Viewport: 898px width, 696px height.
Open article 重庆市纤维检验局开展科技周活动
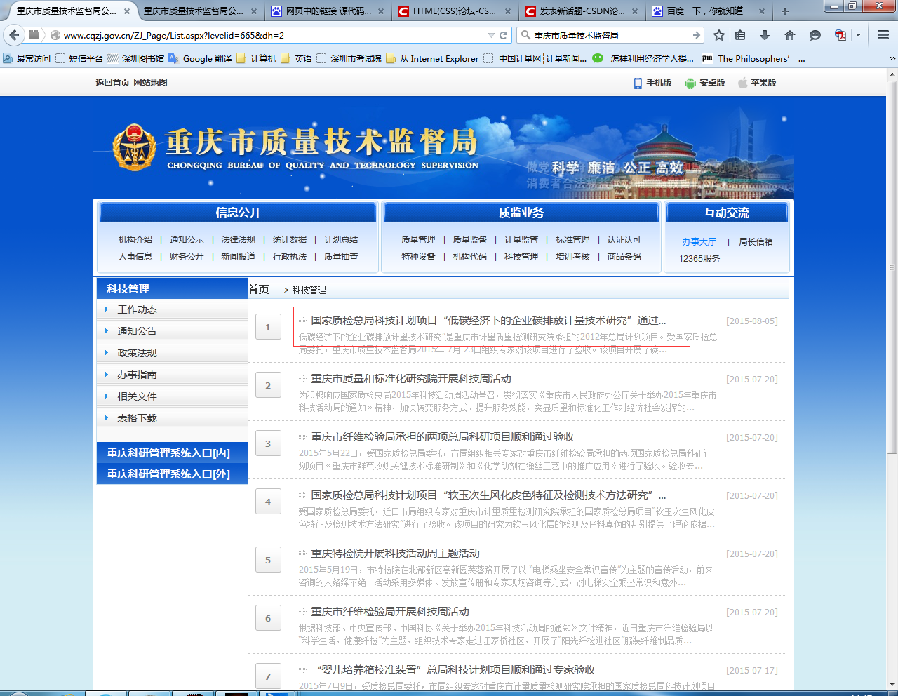(390, 612)
